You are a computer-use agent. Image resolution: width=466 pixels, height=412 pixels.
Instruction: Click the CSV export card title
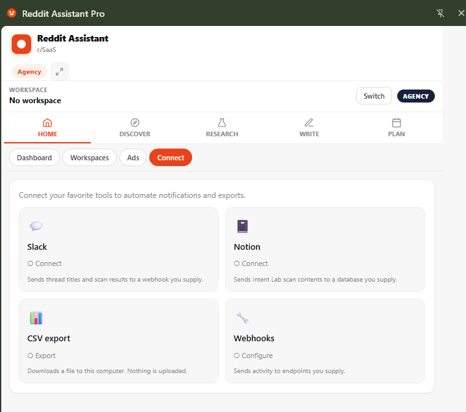(x=49, y=339)
